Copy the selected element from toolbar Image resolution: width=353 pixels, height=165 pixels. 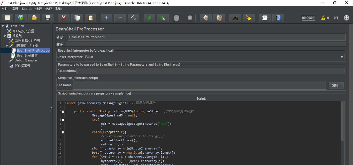77,18
